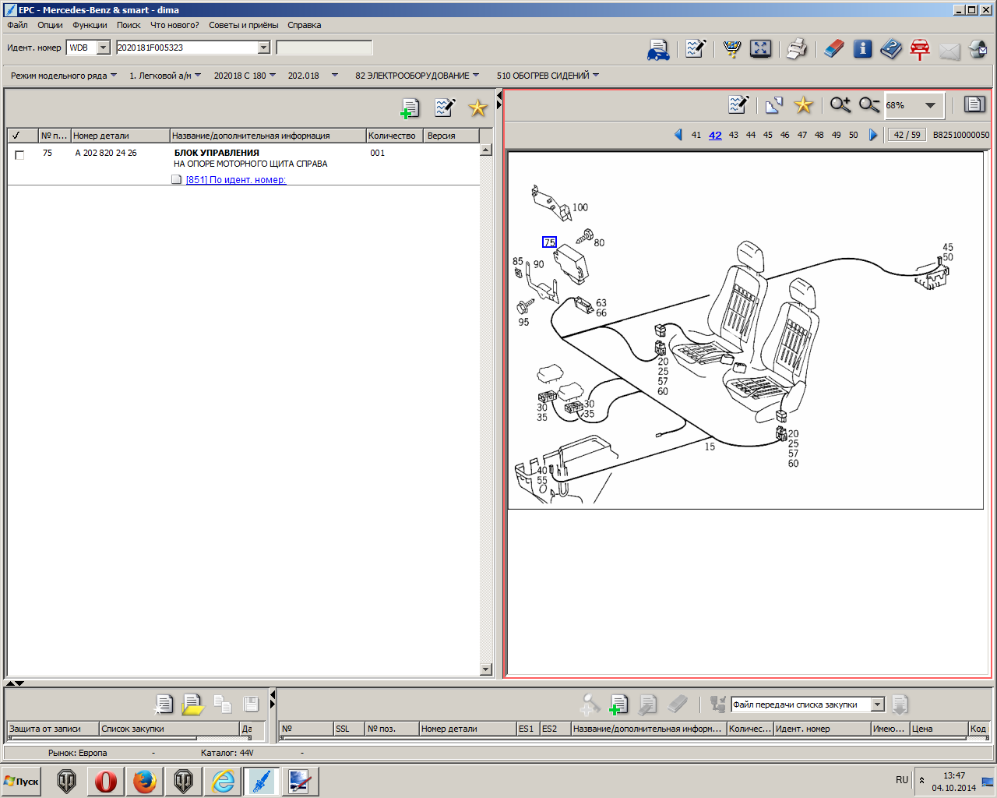The image size is (997, 798).
Task: Click add-part icon in shopping list toolbar
Action: point(618,704)
